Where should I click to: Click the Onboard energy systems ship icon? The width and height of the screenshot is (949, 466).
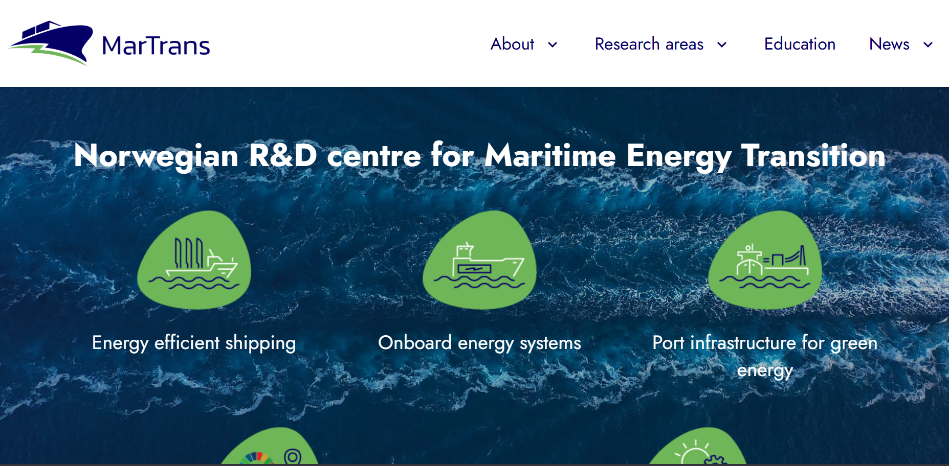[479, 261]
